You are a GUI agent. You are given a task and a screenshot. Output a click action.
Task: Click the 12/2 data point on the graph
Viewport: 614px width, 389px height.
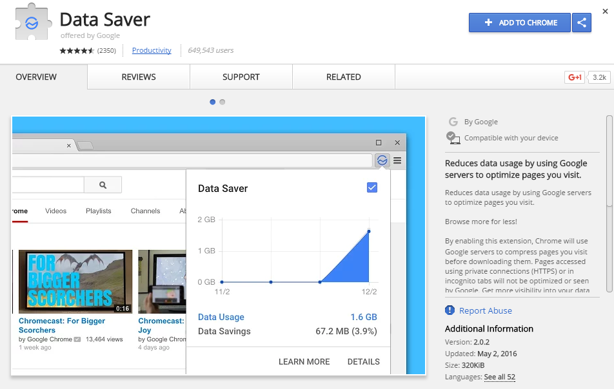click(x=369, y=231)
